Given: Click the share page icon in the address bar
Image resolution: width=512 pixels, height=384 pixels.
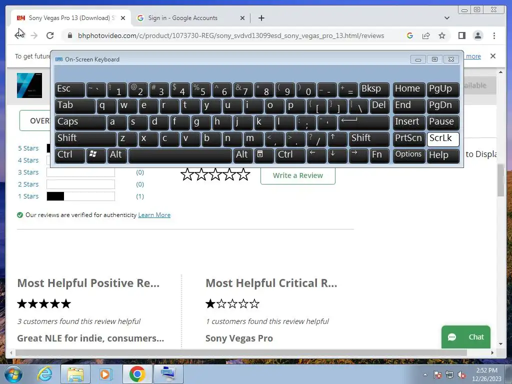Looking at the screenshot, I should [426, 35].
